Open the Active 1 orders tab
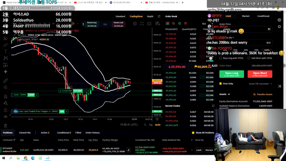Viewport: 286px width, 161px height. coord(45,133)
